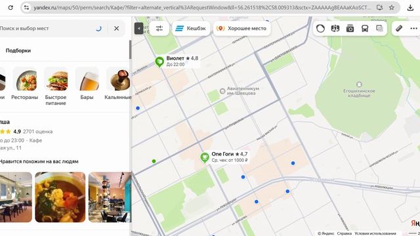This screenshot has width=420, height=236.
Task: Click the 4.9 rating value
Action: click(x=17, y=131)
